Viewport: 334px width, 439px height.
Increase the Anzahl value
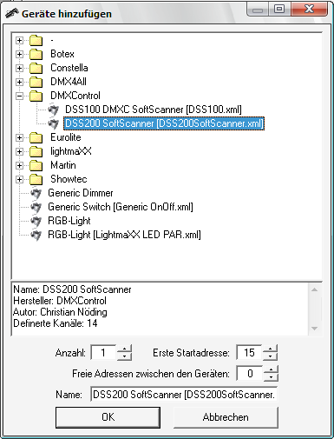coord(125,349)
